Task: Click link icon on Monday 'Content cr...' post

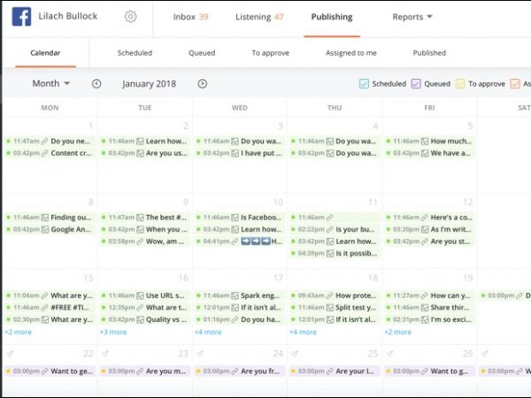Action: 45,153
